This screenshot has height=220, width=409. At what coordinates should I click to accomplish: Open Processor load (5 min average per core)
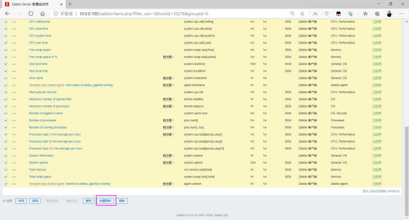[55, 142]
